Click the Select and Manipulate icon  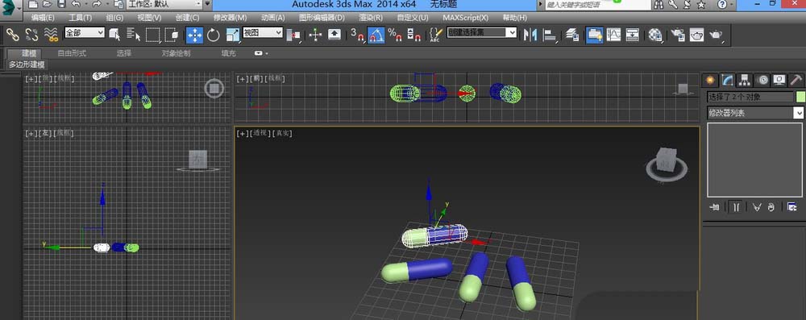tap(315, 35)
